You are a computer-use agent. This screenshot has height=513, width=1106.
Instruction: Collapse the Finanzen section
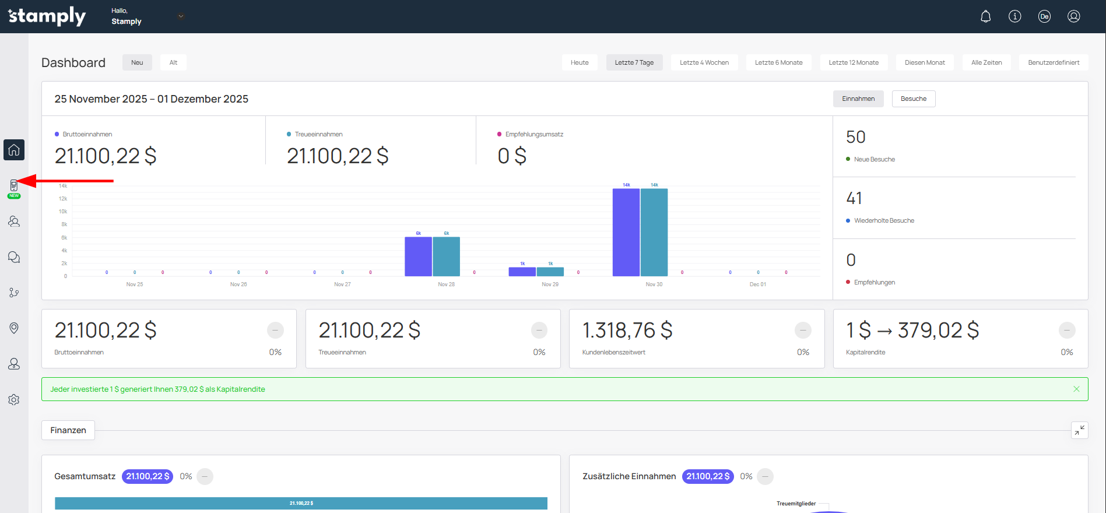click(x=1079, y=430)
